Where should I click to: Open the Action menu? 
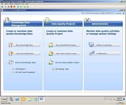tap(6, 4)
